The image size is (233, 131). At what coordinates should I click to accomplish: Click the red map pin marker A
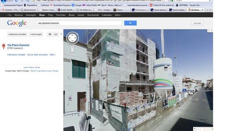tap(4, 46)
